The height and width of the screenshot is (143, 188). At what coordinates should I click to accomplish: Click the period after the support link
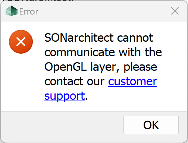[87, 99]
